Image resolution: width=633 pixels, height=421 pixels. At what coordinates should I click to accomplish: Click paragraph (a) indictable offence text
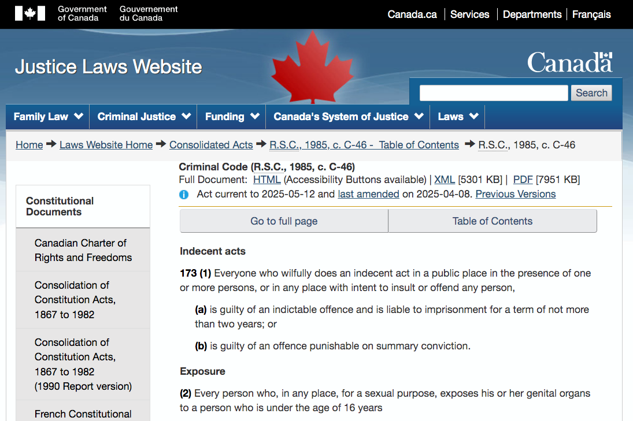[391, 317]
